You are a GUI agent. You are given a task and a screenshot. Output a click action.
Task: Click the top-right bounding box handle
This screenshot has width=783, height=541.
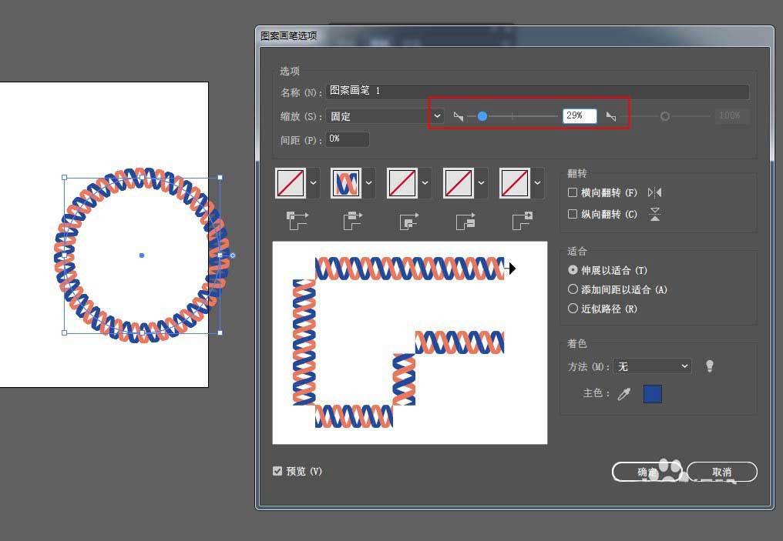(x=220, y=178)
